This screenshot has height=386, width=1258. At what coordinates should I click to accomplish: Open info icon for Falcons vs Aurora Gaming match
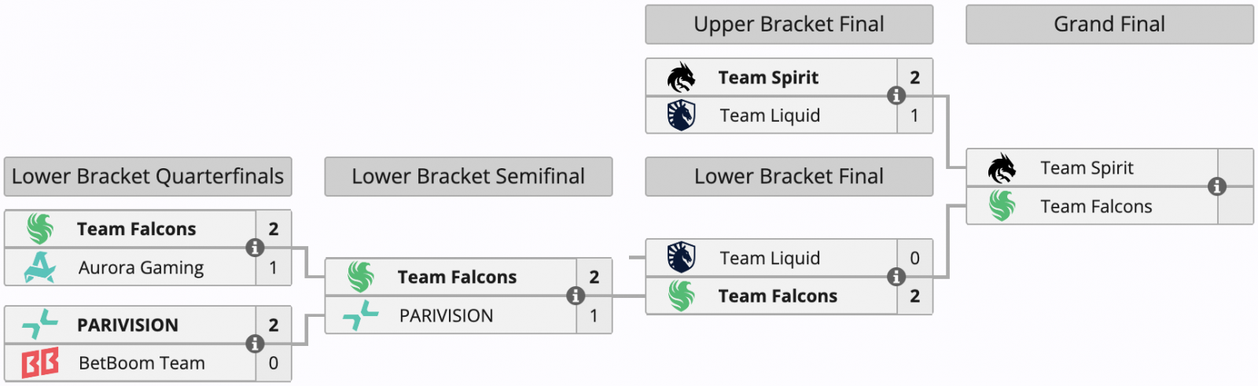[x=255, y=248]
